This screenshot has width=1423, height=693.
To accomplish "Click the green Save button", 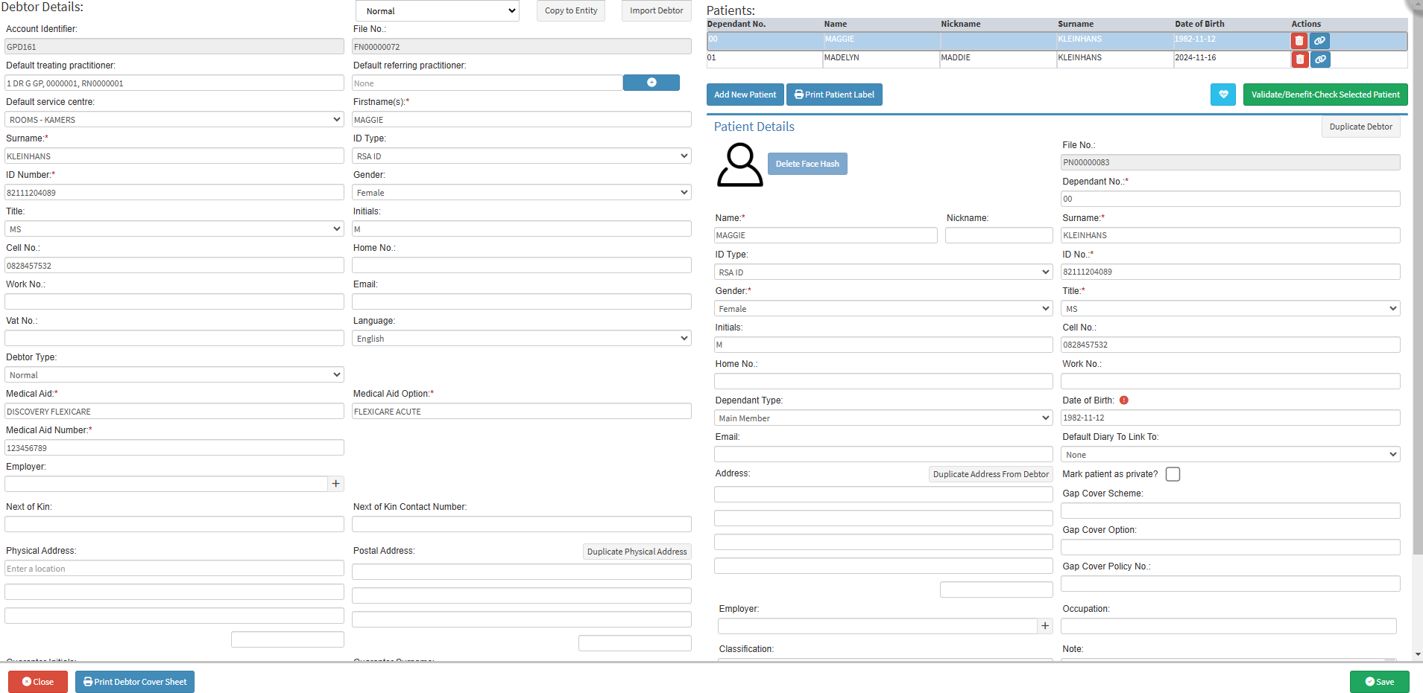I will (1379, 682).
